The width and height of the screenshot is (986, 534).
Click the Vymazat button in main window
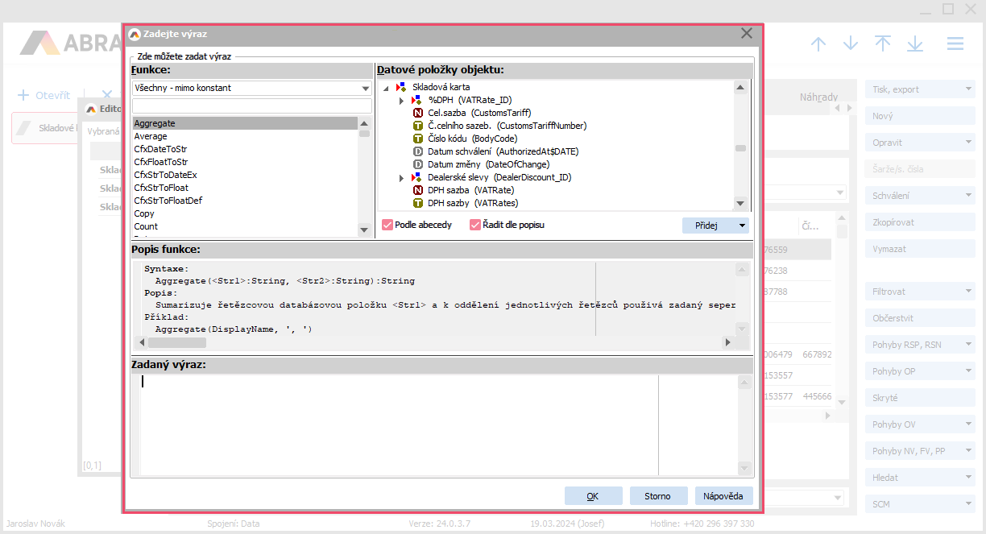[x=922, y=249]
